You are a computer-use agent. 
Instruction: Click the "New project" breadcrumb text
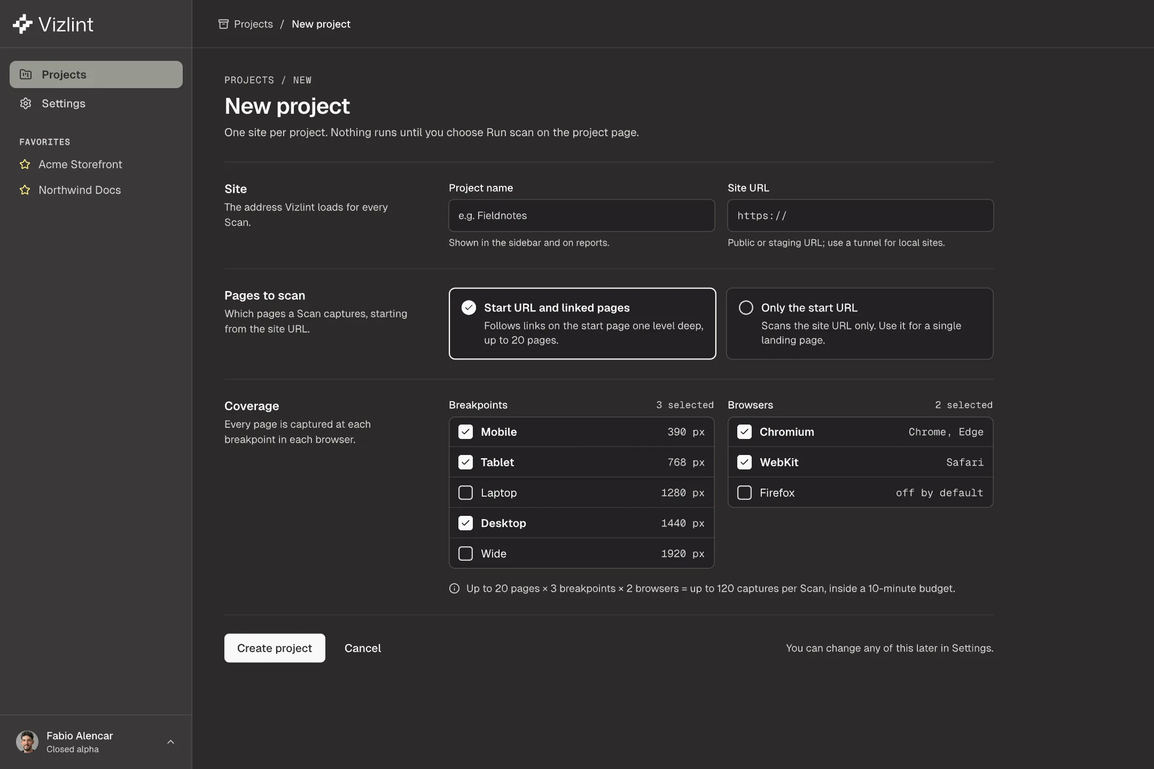[x=321, y=24]
